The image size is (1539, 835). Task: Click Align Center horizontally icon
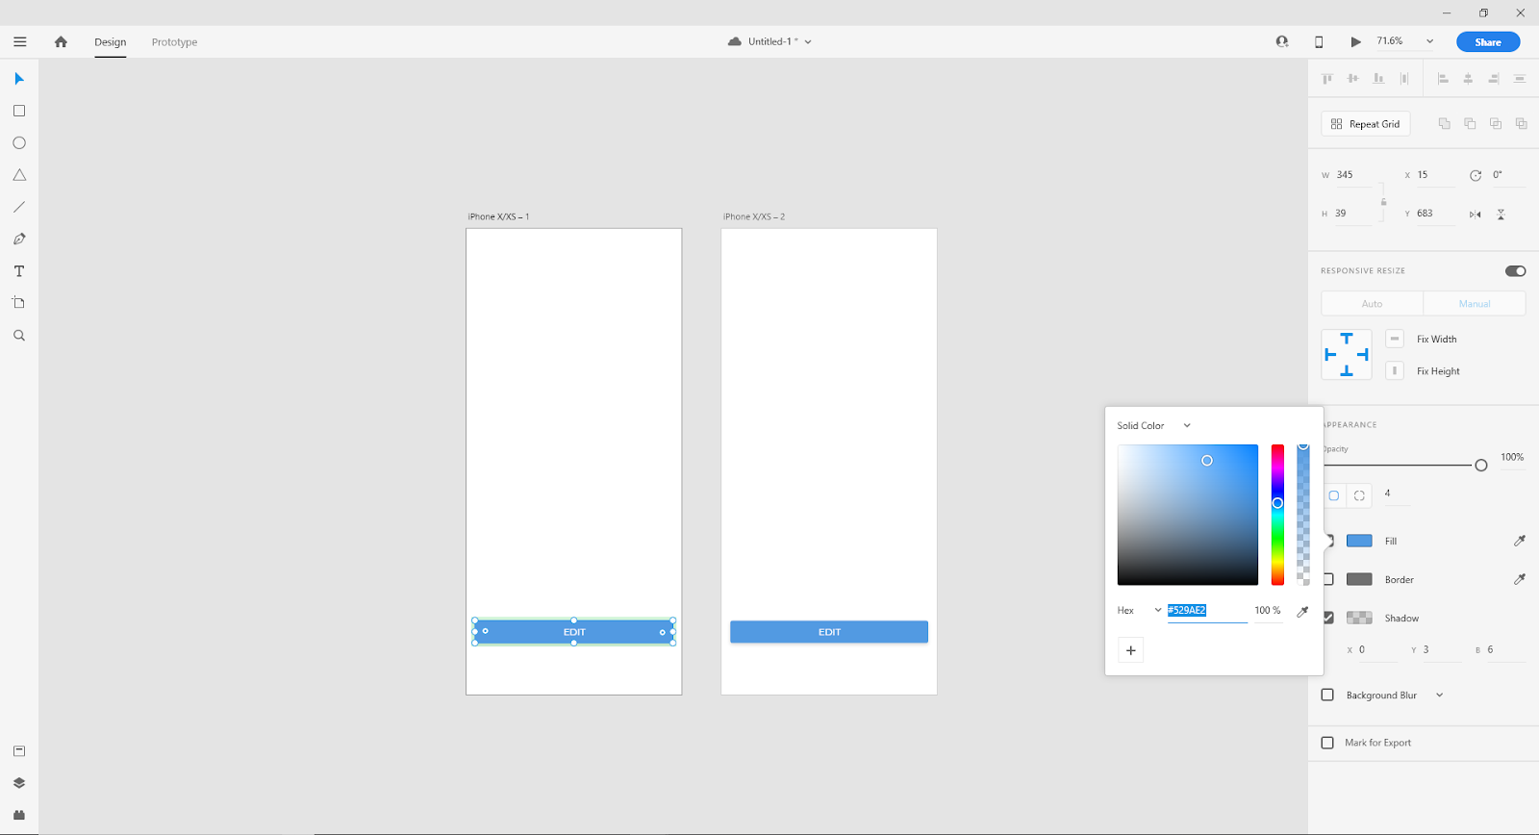click(1468, 79)
